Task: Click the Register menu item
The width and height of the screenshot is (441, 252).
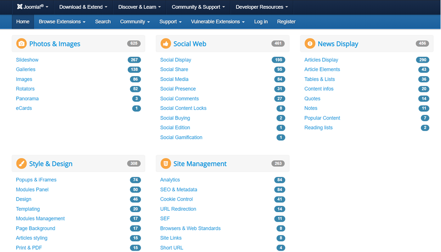Action: [x=286, y=22]
